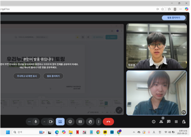Open the Chrome icon with the profile badge

pyautogui.click(x=119, y=132)
